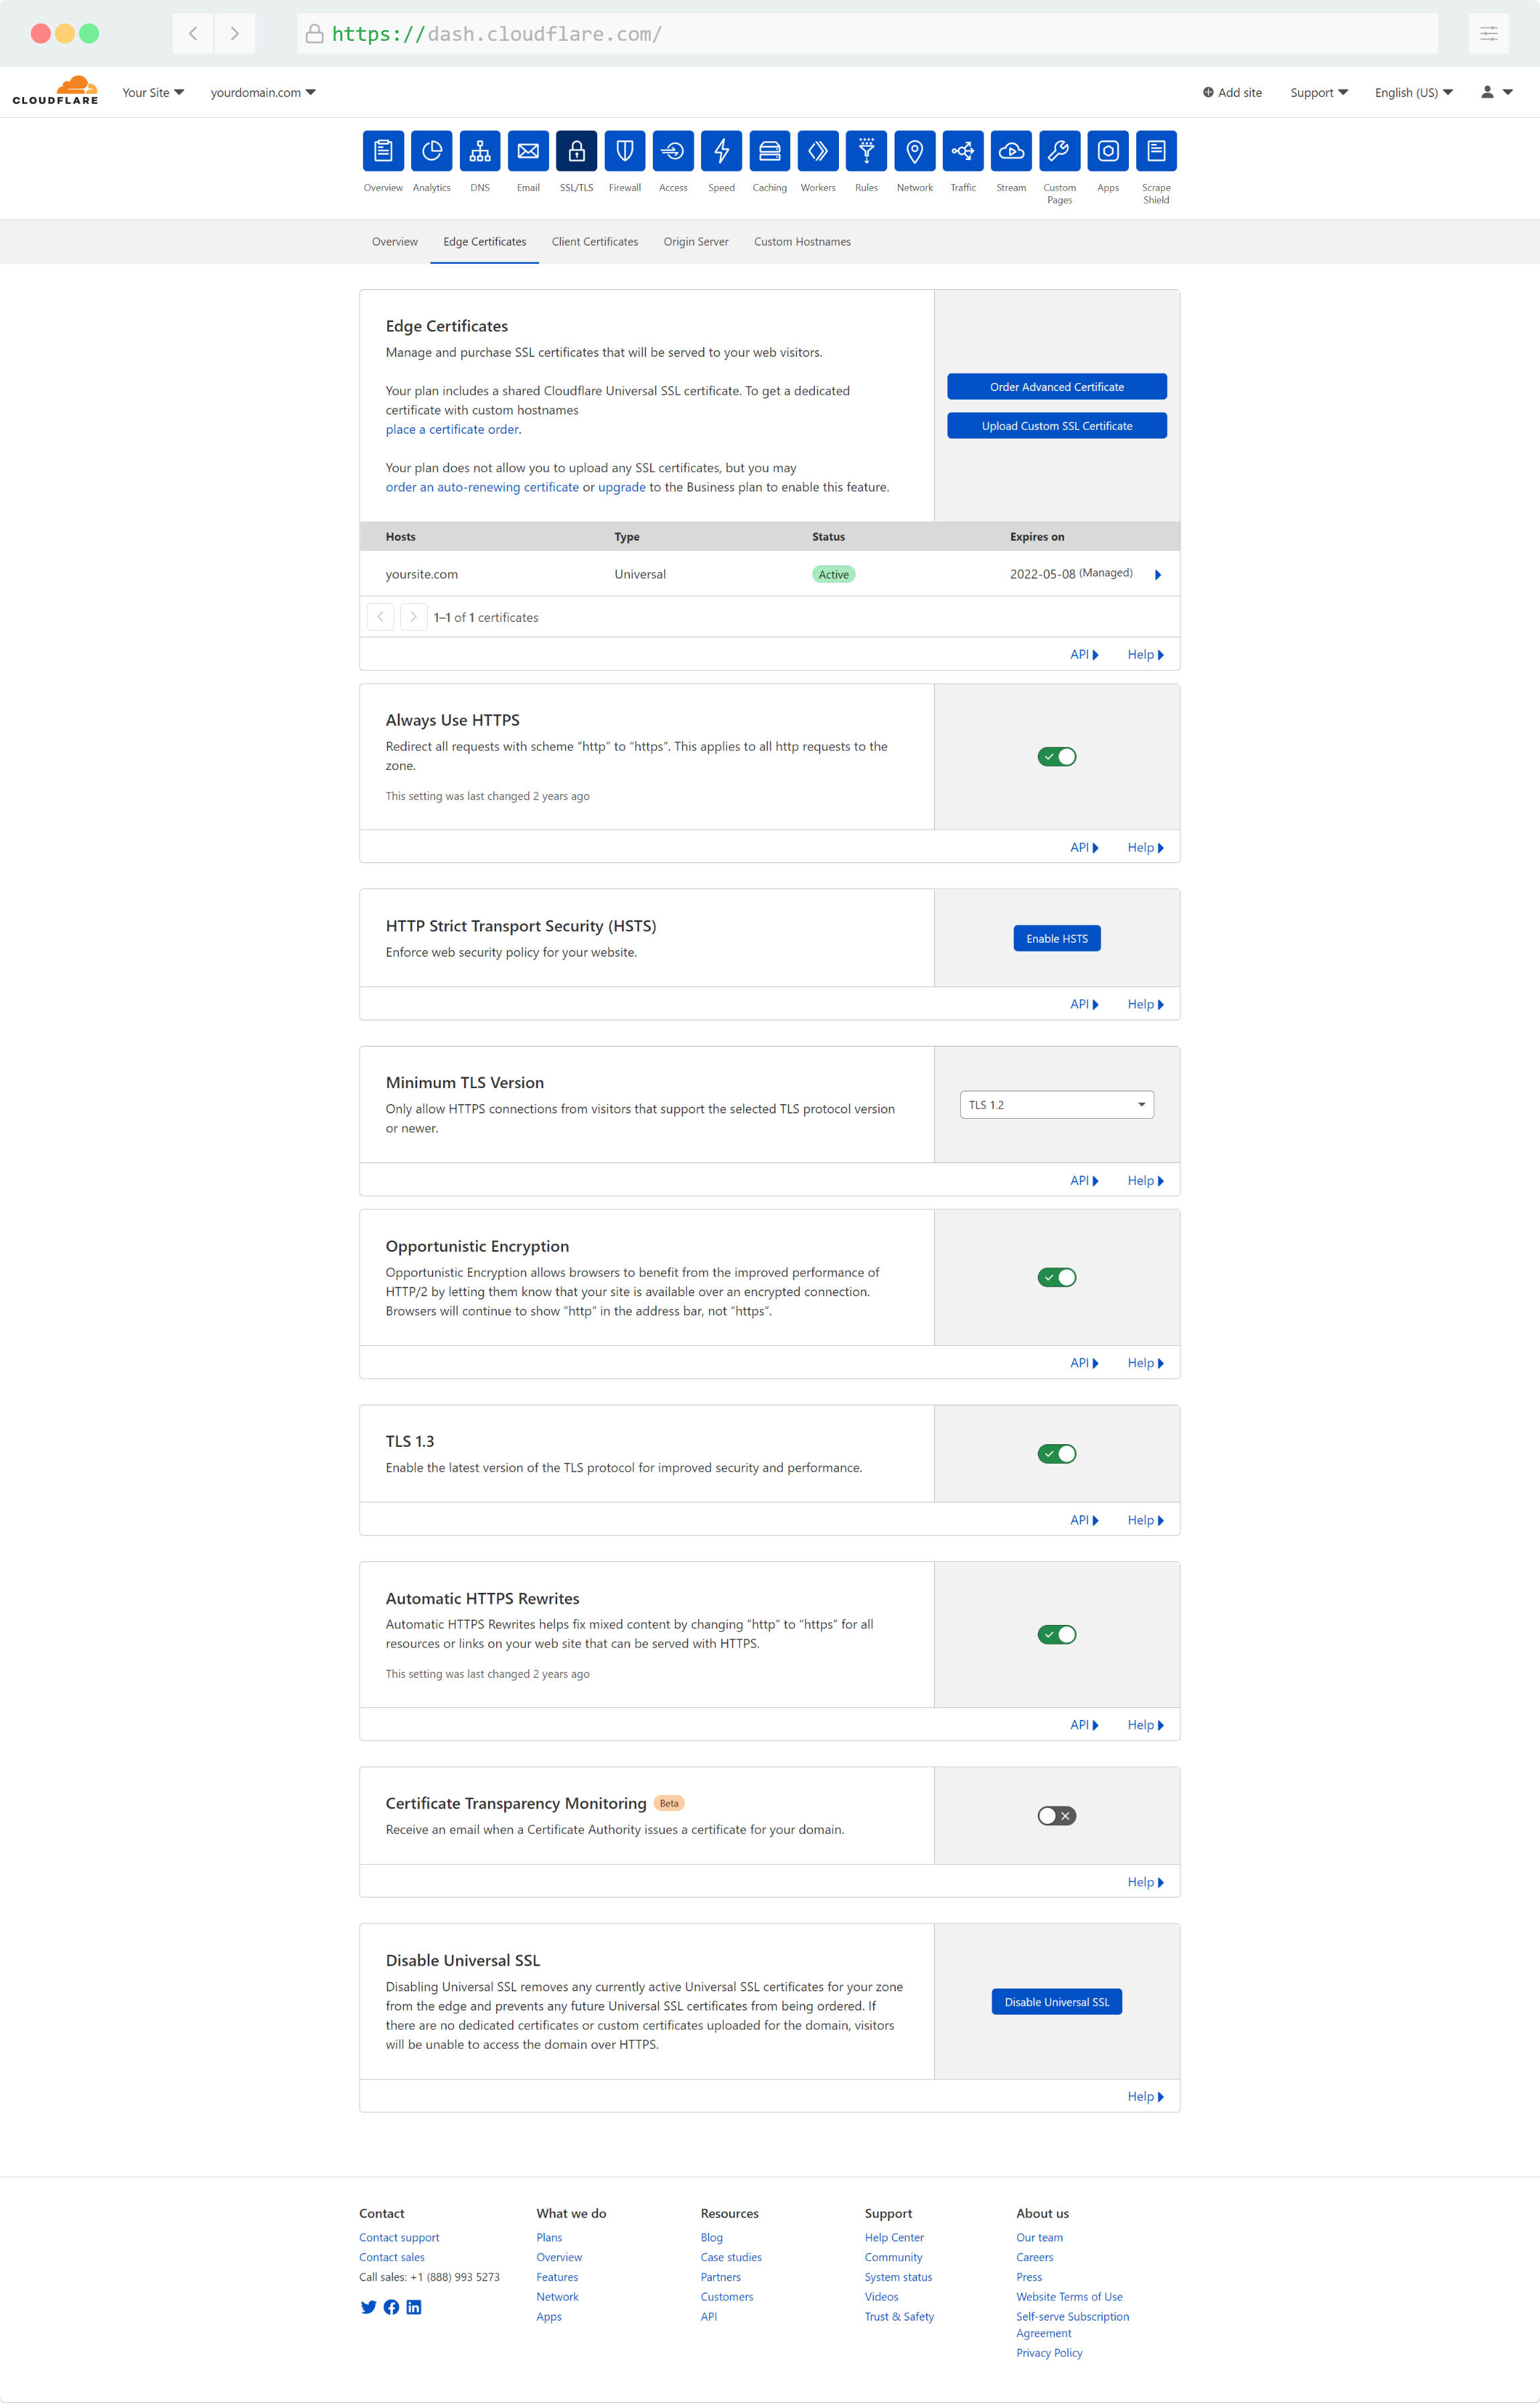Open the Custom Pages wrench icon
1540x2403 pixels.
click(1060, 151)
